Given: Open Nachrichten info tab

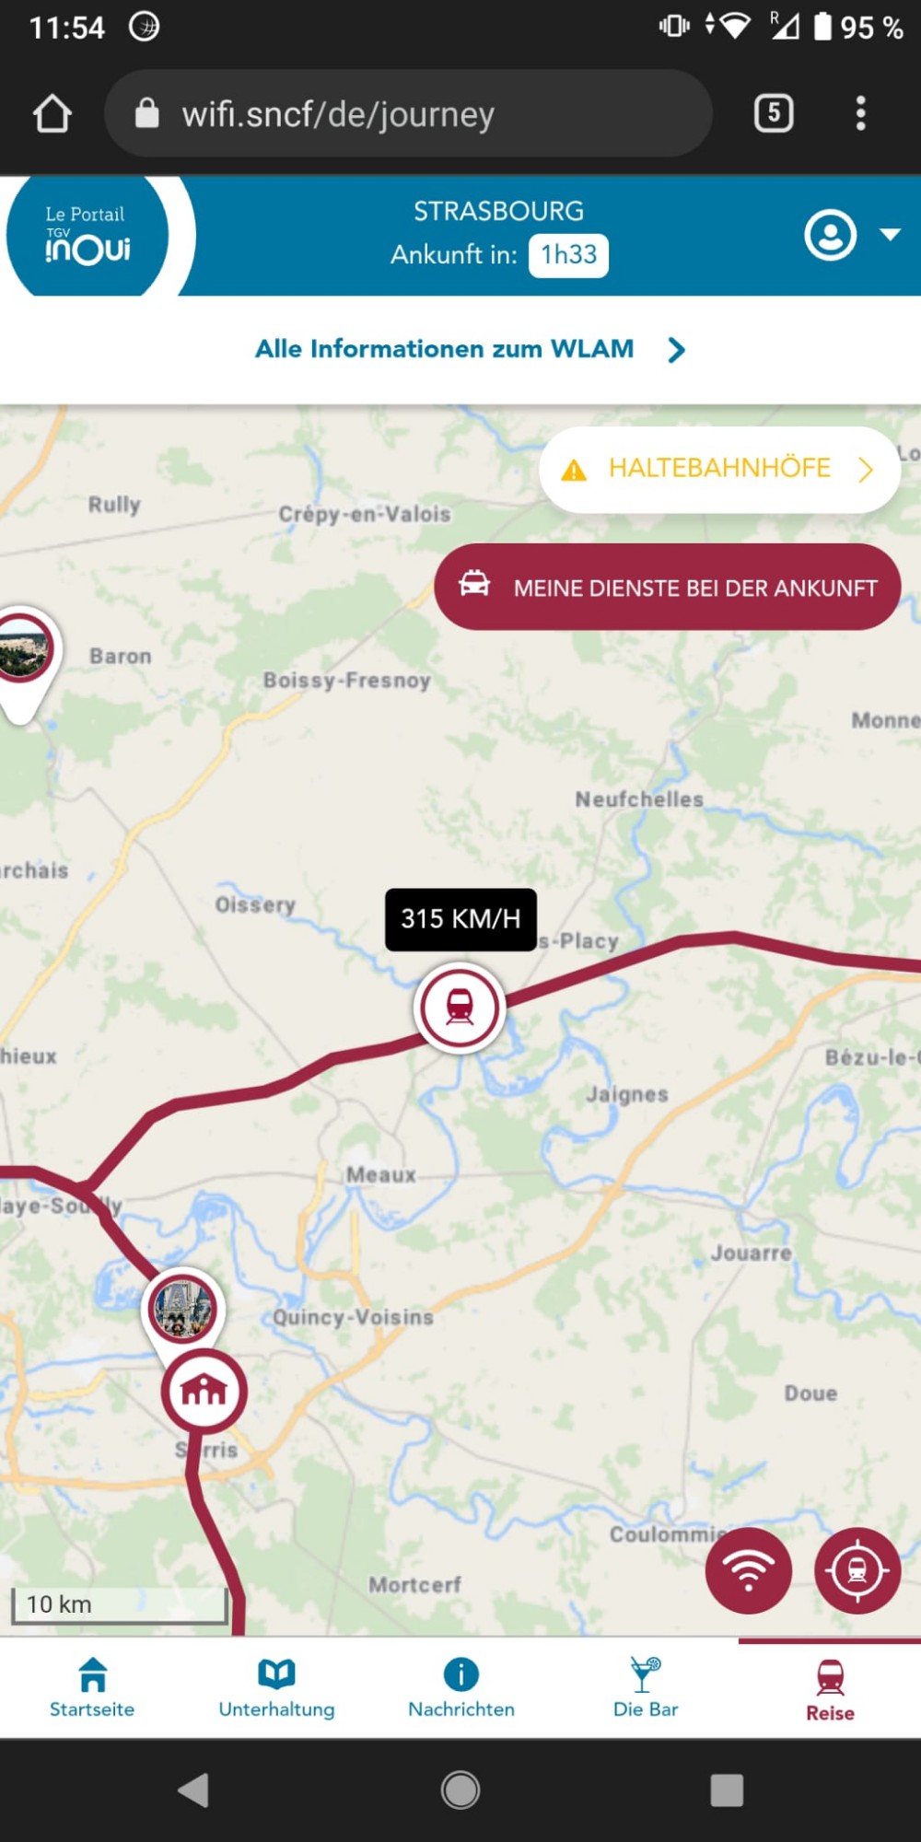Looking at the screenshot, I should coord(461,1688).
